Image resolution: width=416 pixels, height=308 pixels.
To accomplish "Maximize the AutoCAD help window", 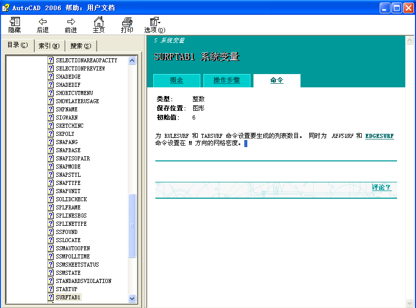I will tap(397, 8).
